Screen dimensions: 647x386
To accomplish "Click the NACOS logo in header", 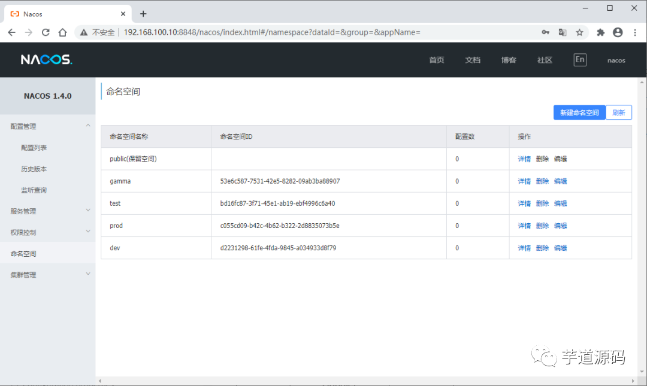I will pos(47,60).
